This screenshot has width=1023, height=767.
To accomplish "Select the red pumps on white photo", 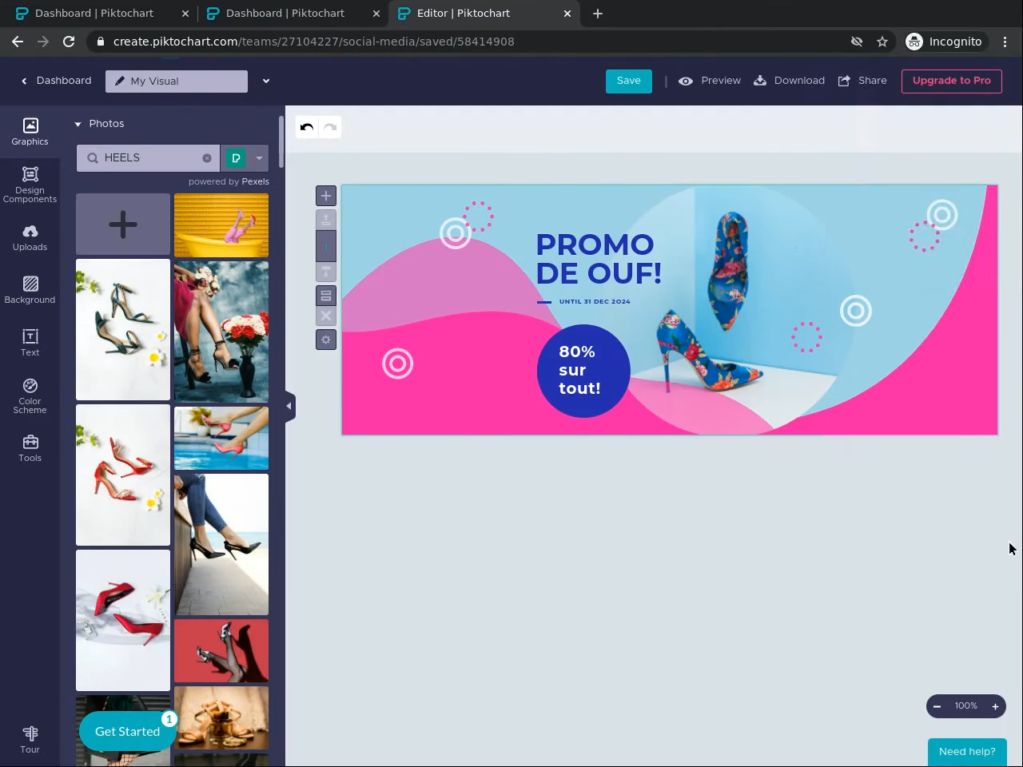I will 123,620.
